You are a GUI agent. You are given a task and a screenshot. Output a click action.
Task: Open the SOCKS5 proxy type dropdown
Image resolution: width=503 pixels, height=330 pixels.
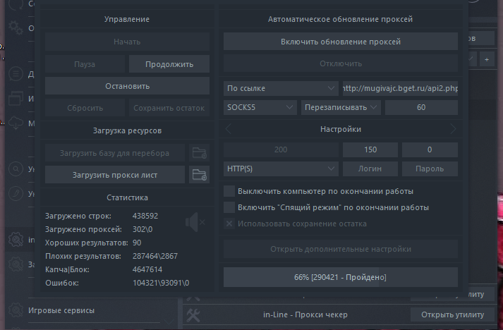[x=260, y=108]
